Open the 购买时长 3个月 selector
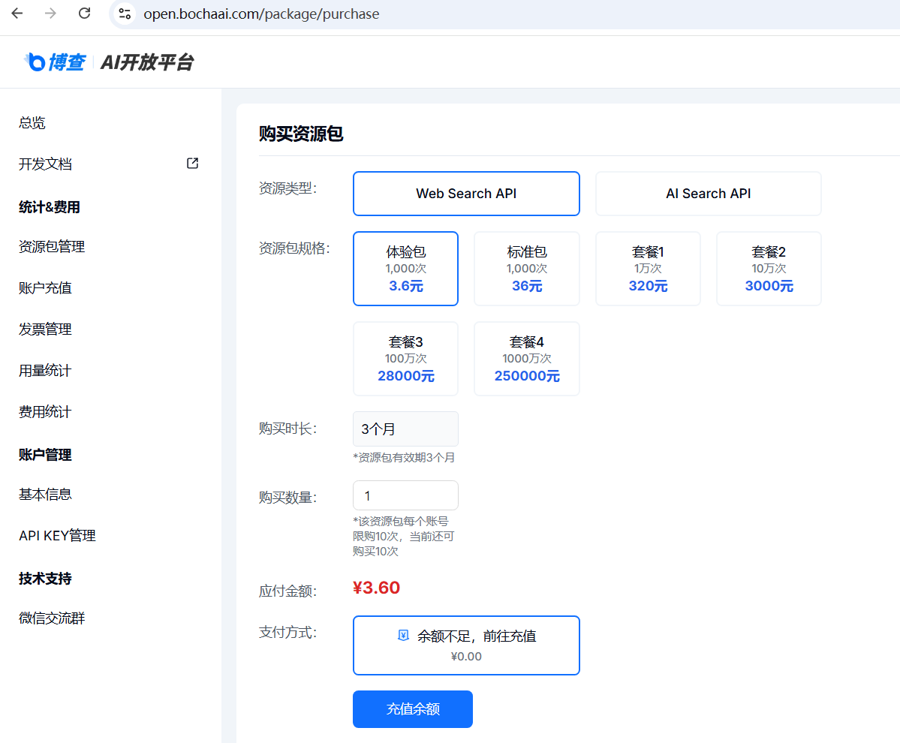900x743 pixels. (x=406, y=429)
